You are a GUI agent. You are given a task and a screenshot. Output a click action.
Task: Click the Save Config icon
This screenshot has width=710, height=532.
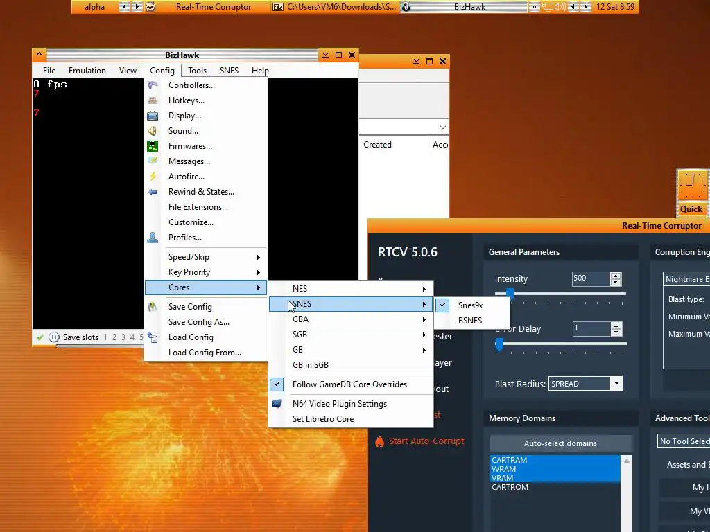(x=153, y=307)
